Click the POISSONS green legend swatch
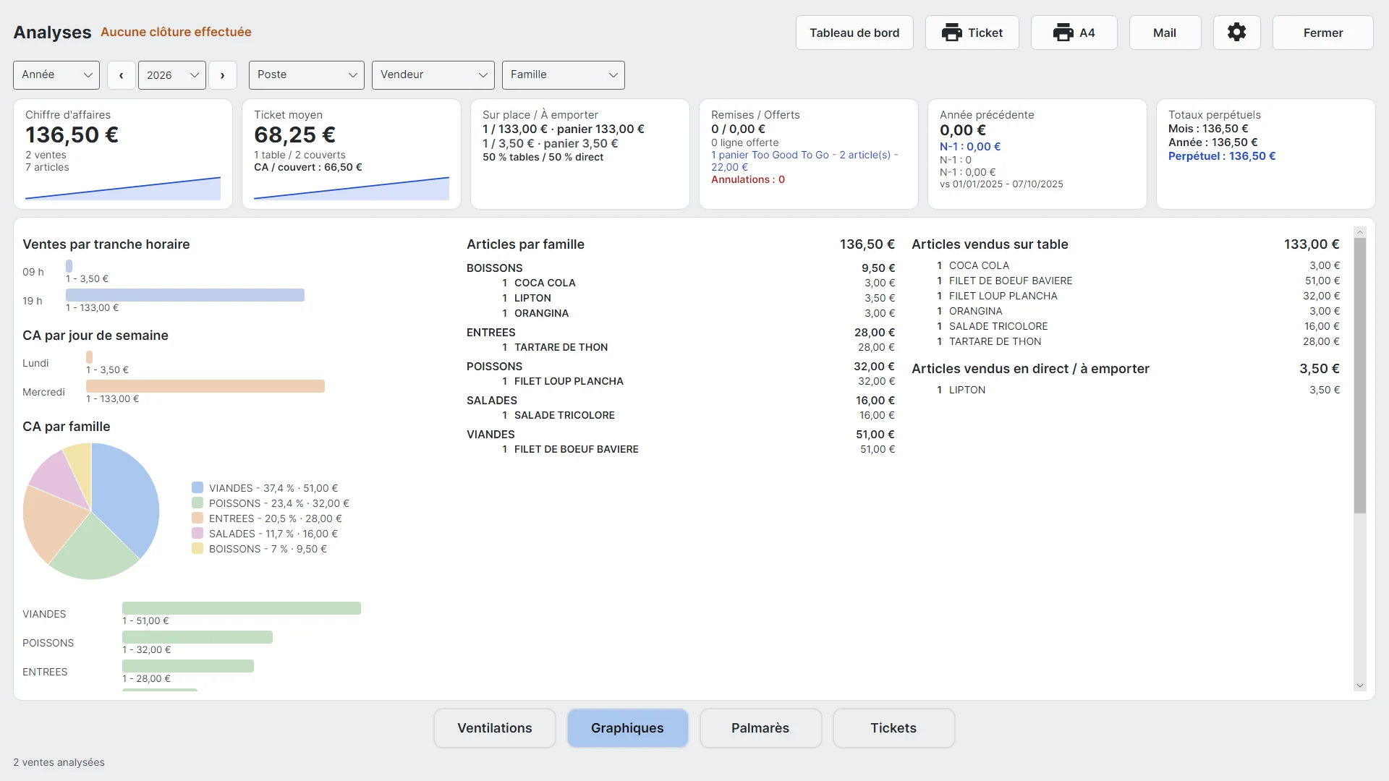1389x781 pixels. click(x=197, y=503)
